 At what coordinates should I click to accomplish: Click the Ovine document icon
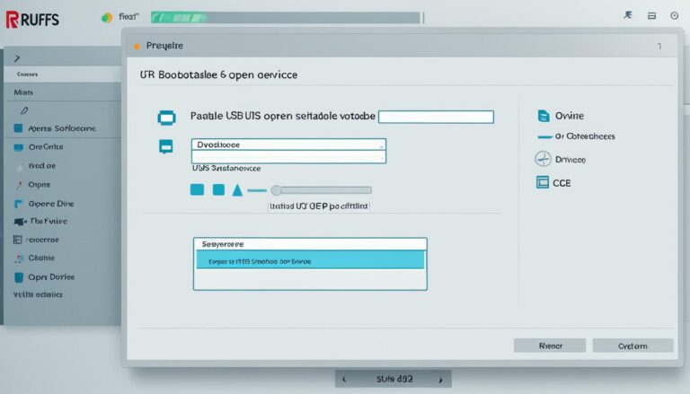point(543,116)
